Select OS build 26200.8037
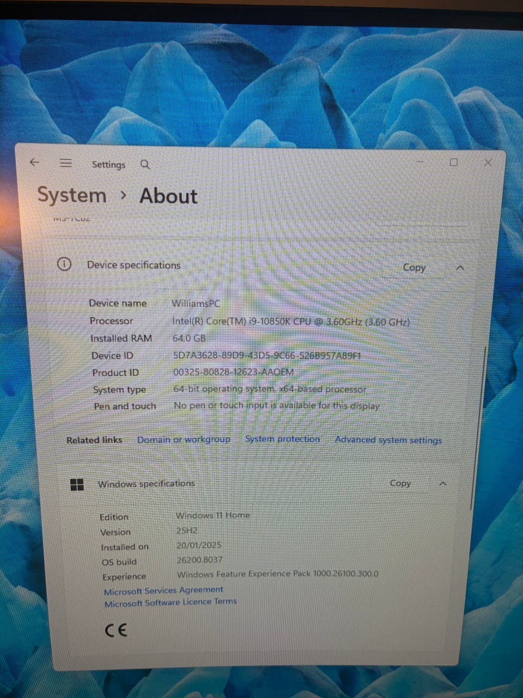Screen dimensions: 523x698 199,559
